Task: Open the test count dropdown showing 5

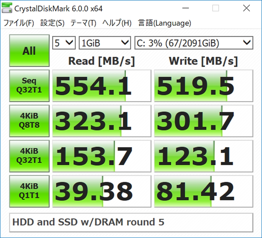Action: point(64,43)
